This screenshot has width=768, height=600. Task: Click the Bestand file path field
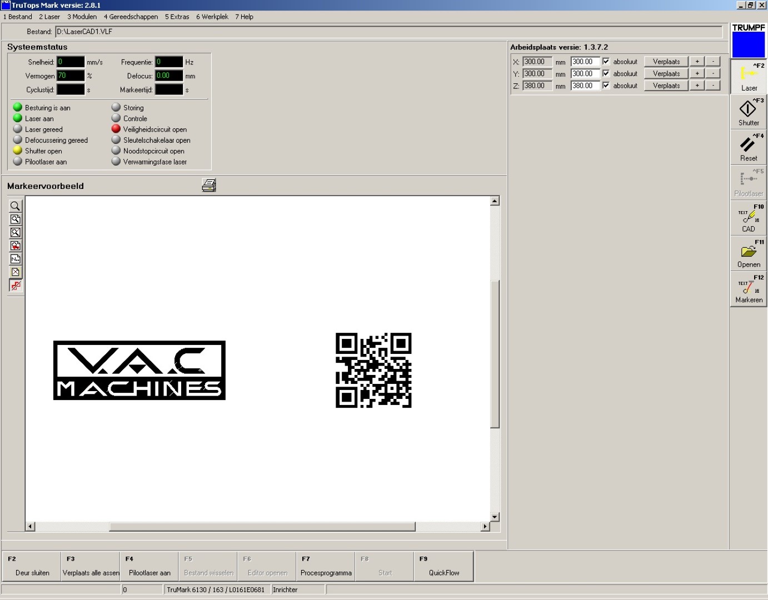point(389,32)
